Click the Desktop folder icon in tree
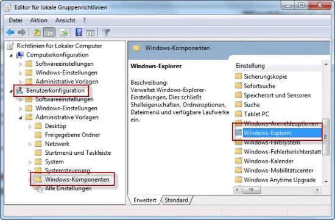The height and width of the screenshot is (220, 335). click(x=38, y=126)
